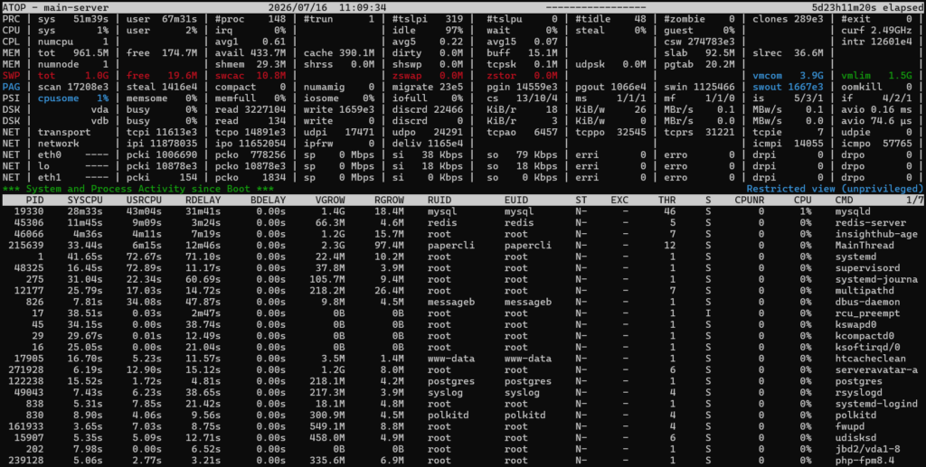Click the tcpi 11613e3 value

[162, 132]
